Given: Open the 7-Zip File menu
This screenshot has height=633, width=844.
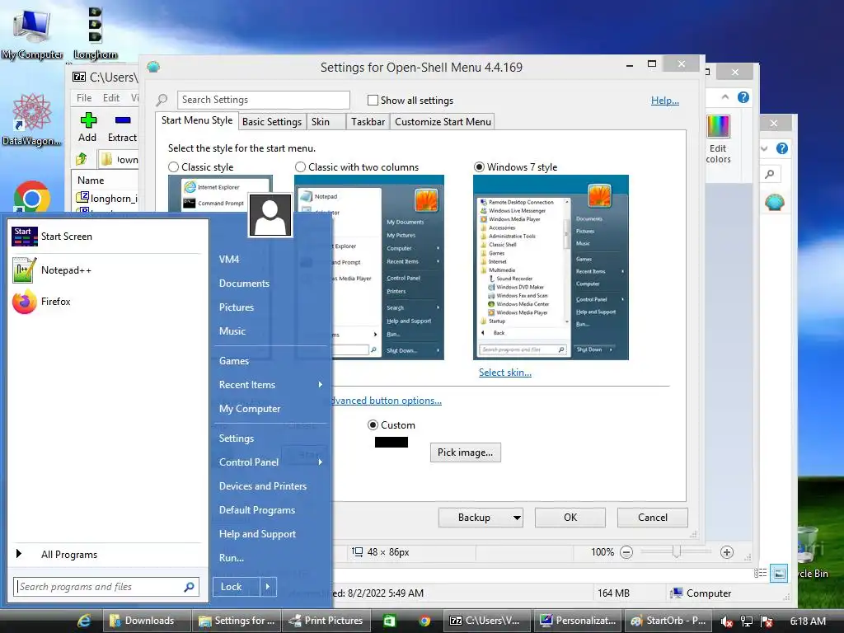Looking at the screenshot, I should [84, 98].
